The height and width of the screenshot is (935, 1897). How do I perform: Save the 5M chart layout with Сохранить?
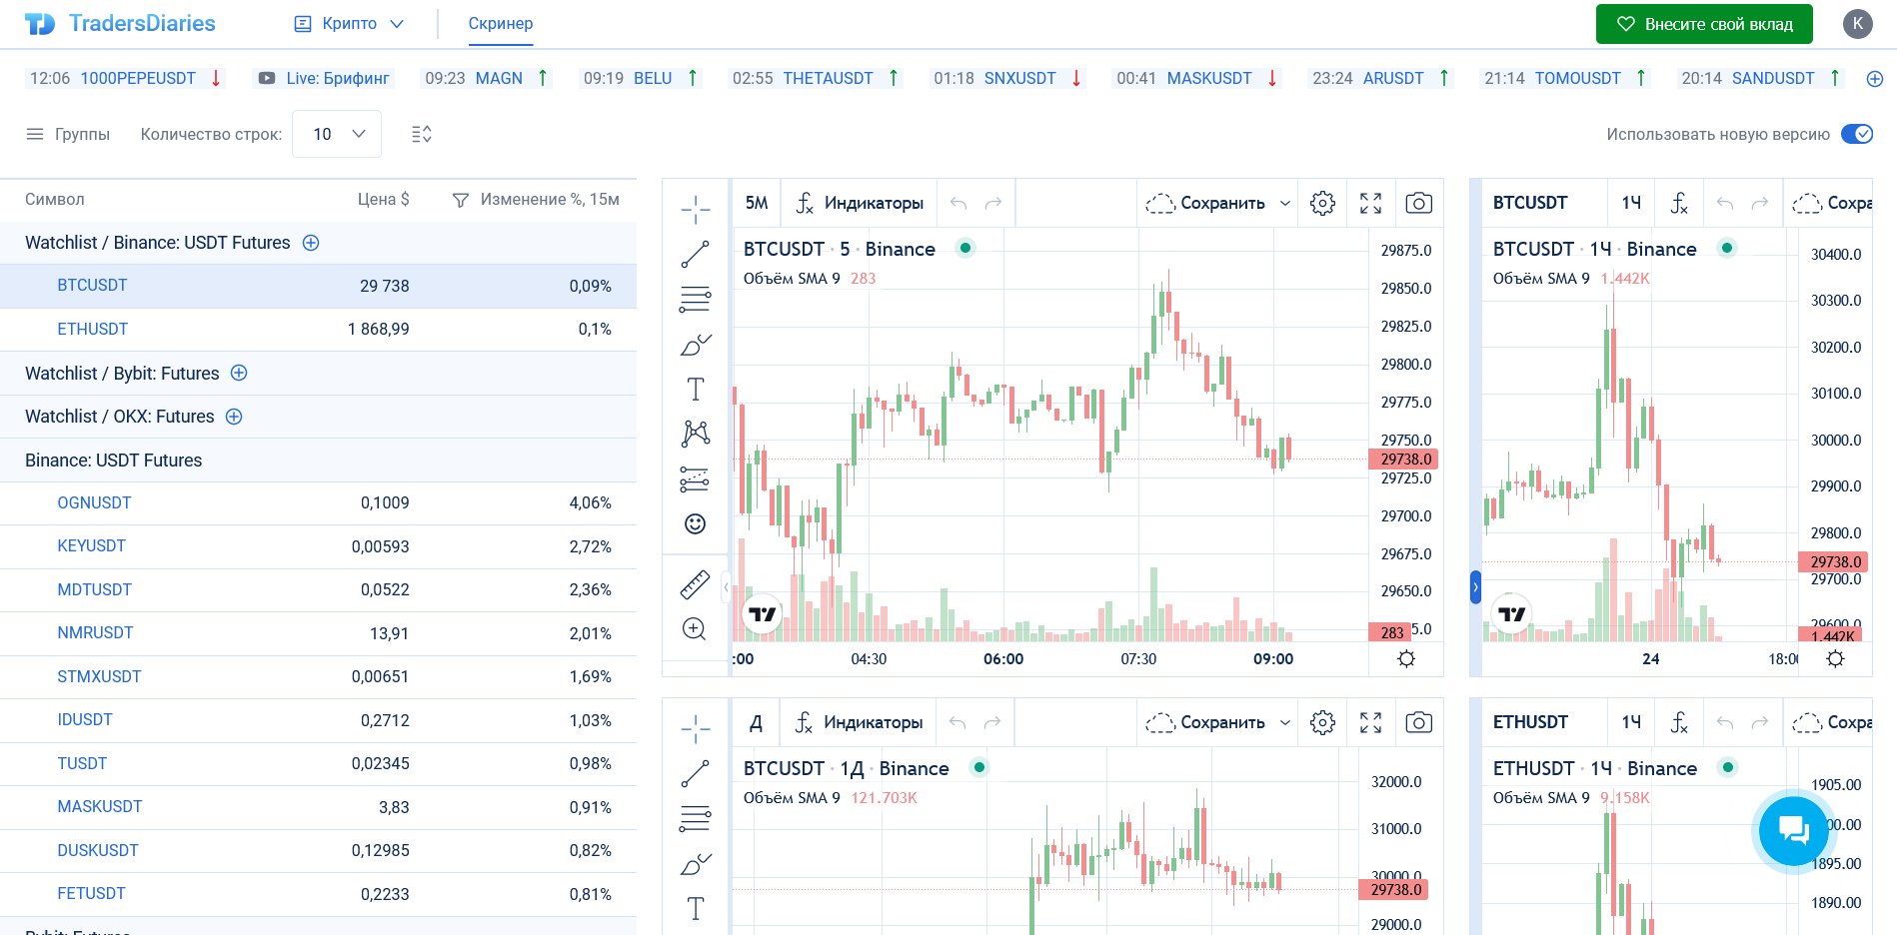(x=1205, y=203)
